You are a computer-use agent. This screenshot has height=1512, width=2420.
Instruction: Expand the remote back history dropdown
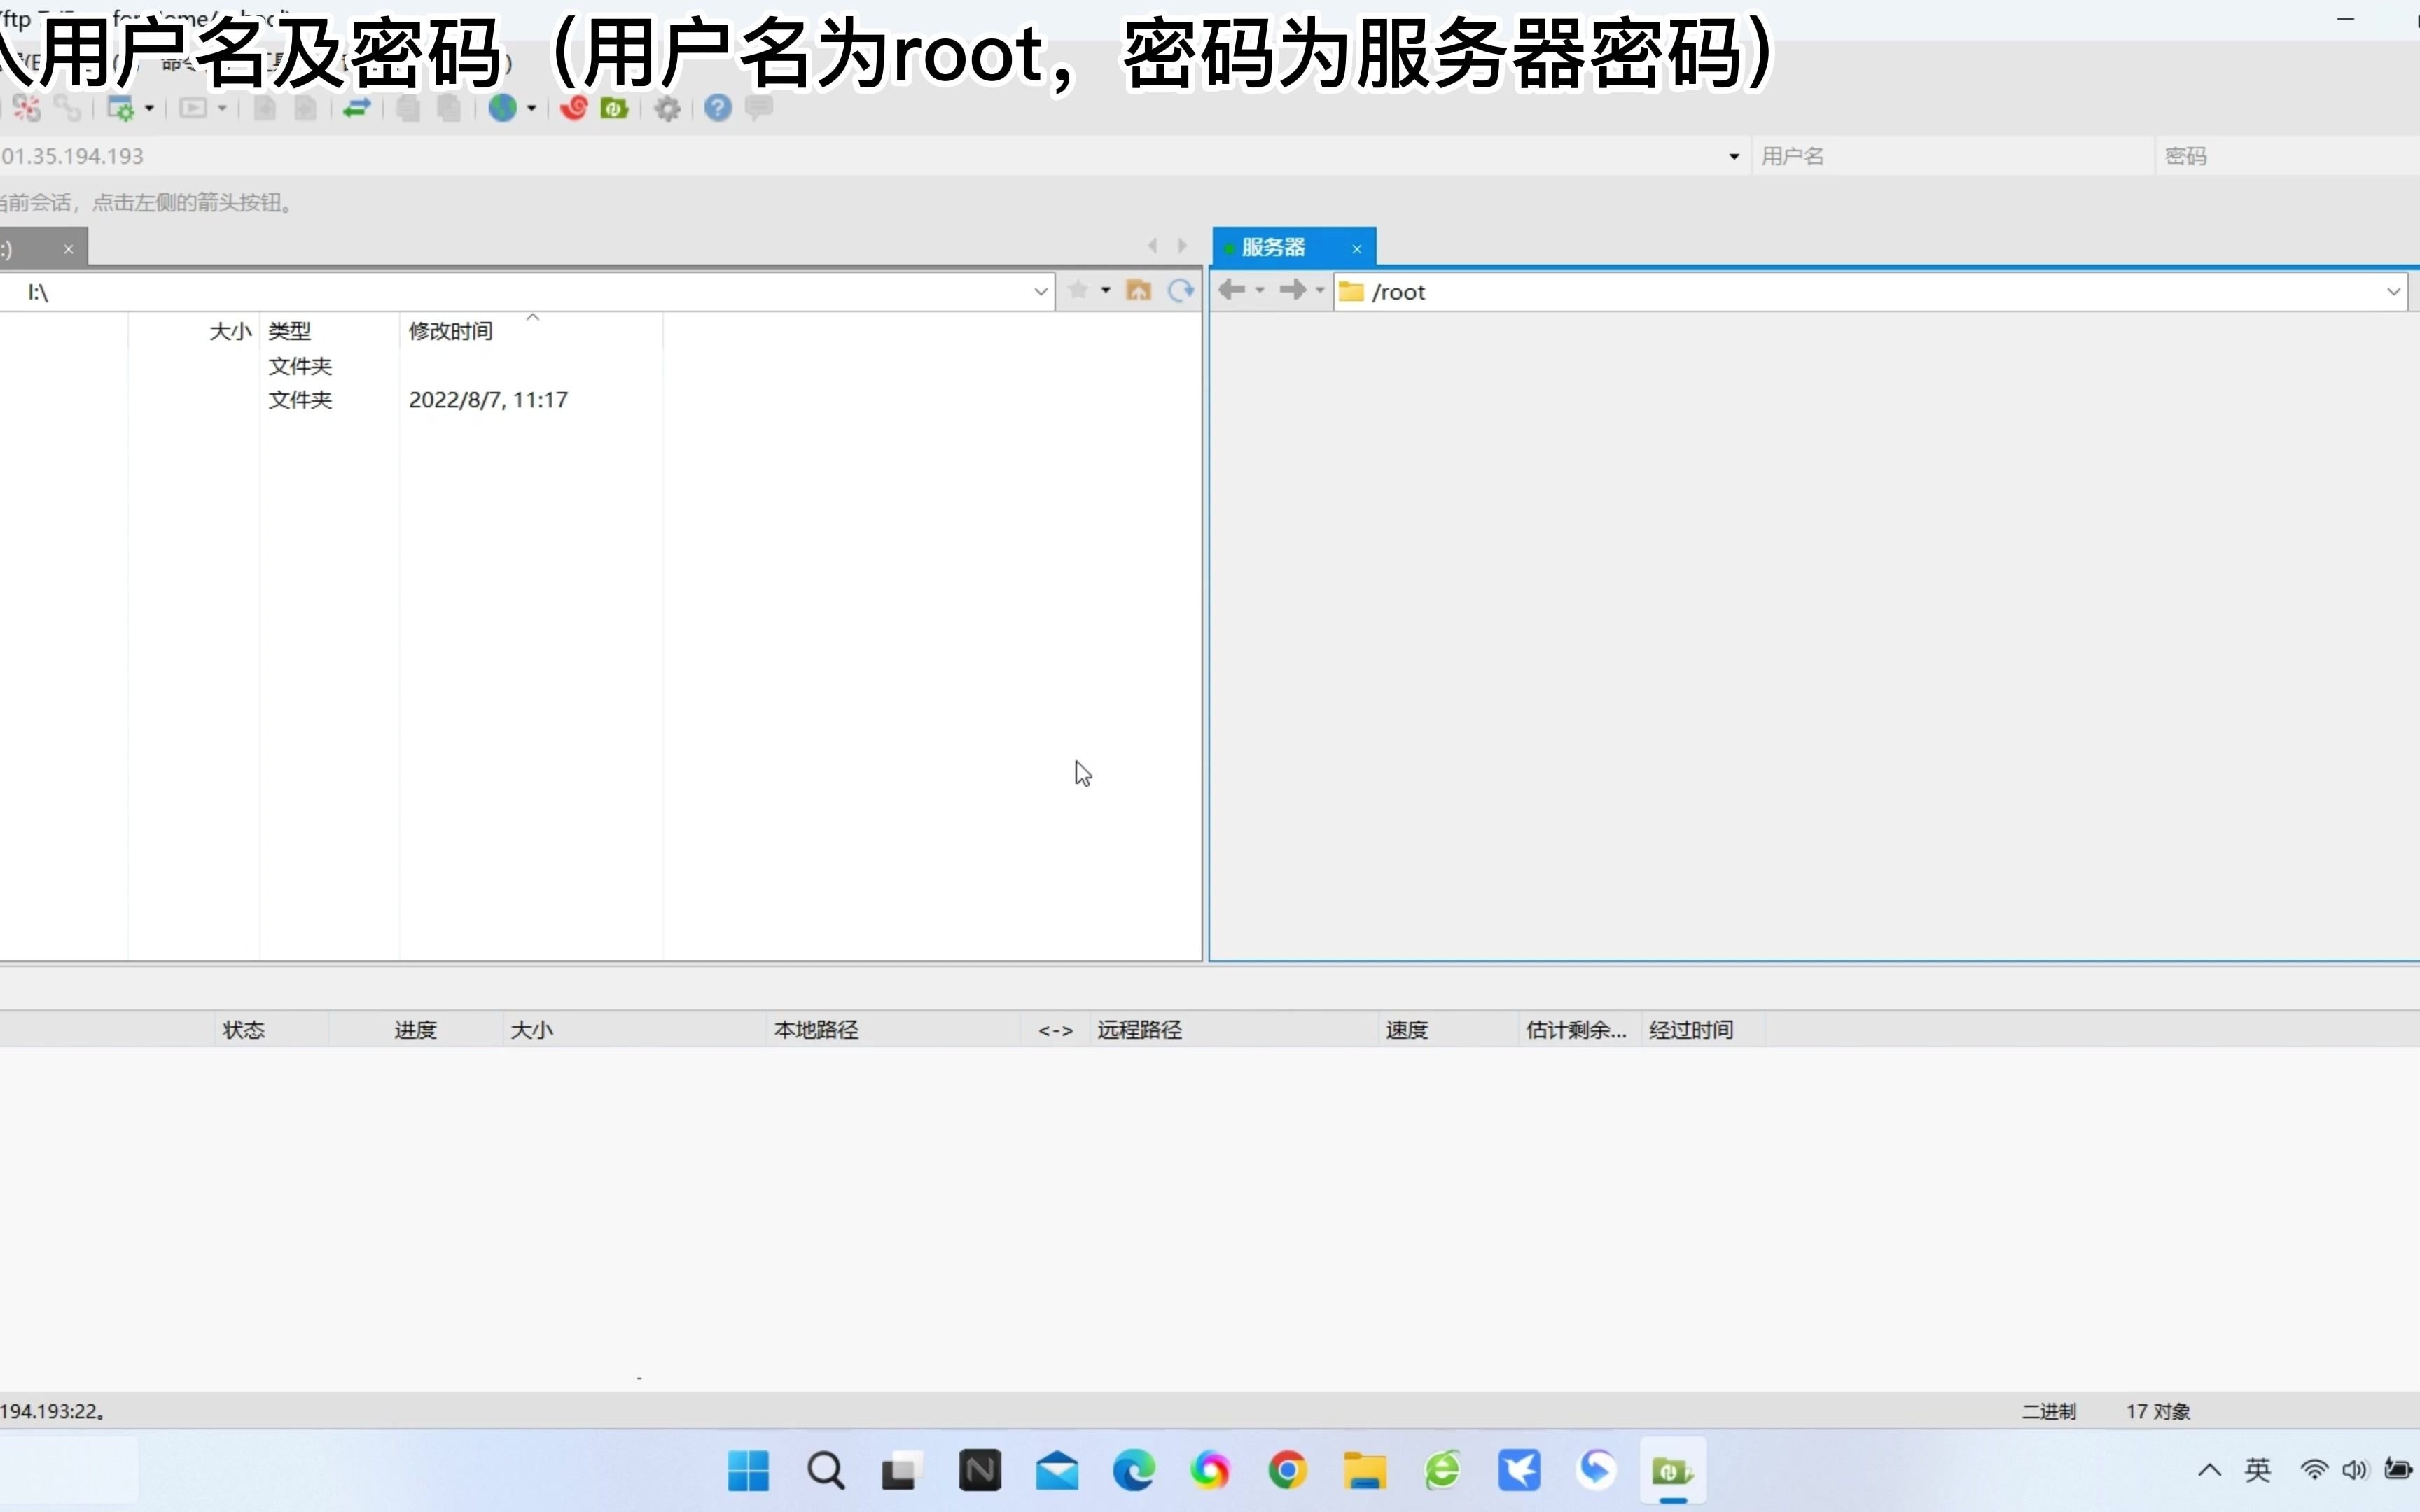pos(1259,290)
